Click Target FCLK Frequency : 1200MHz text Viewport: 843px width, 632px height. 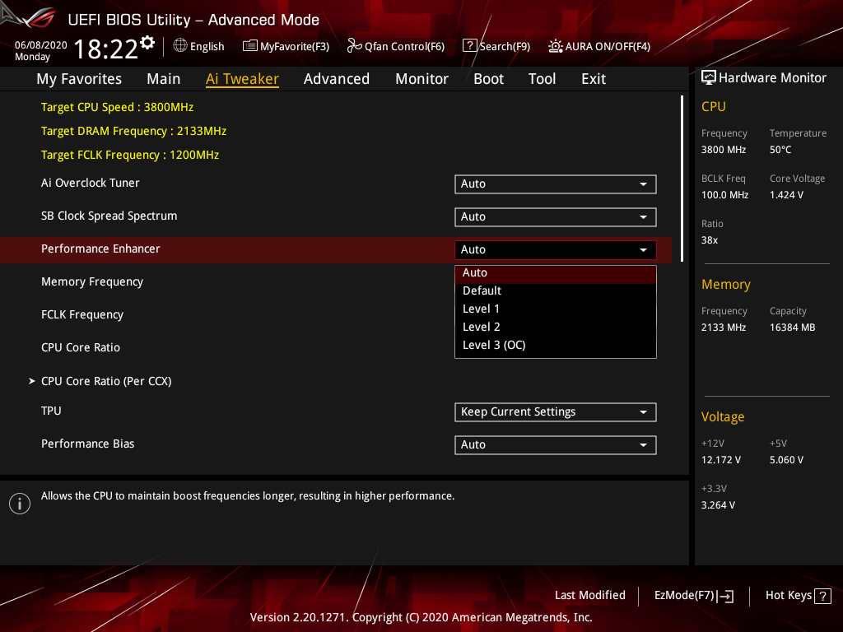[x=130, y=156]
